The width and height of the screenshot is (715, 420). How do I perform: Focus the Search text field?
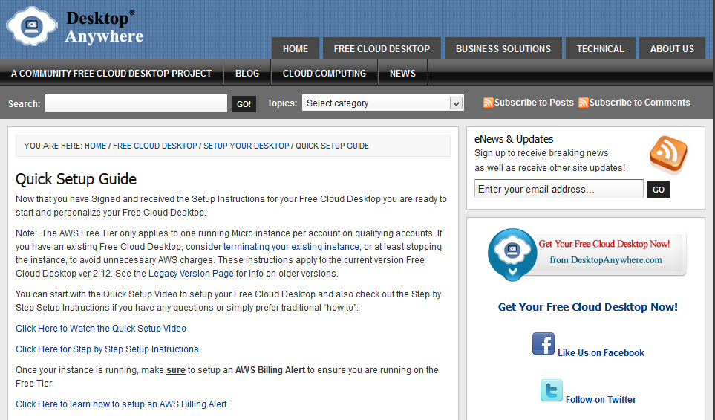136,103
